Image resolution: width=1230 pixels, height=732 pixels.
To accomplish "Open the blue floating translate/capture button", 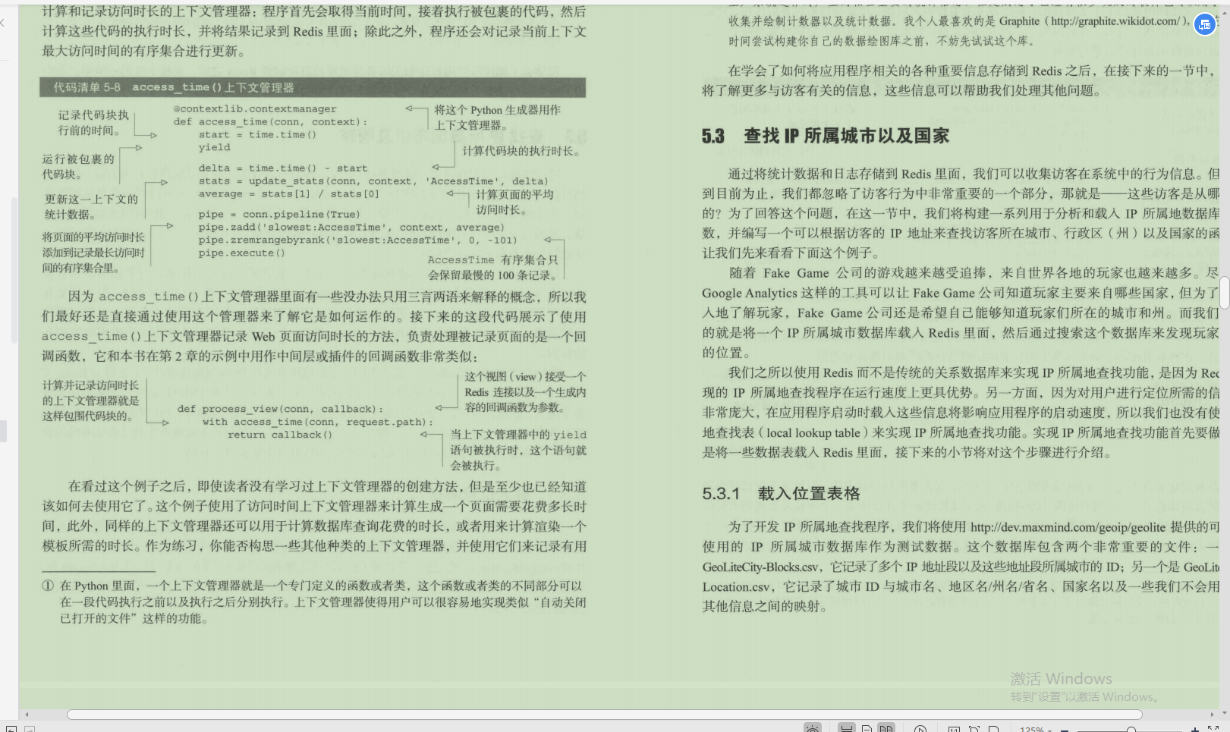I will pos(1204,25).
